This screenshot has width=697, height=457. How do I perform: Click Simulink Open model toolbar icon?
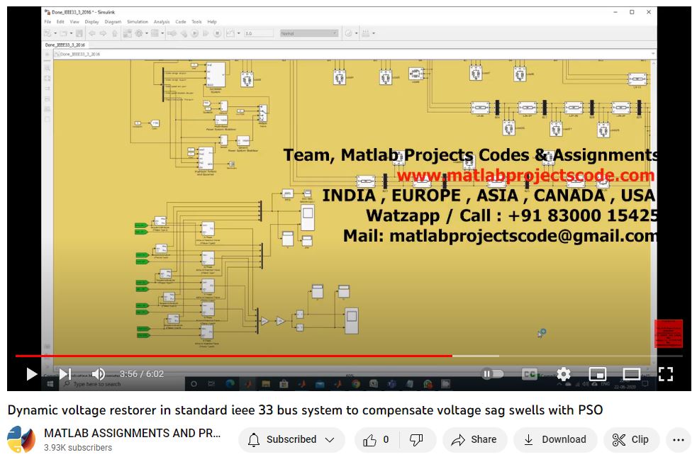(64, 33)
